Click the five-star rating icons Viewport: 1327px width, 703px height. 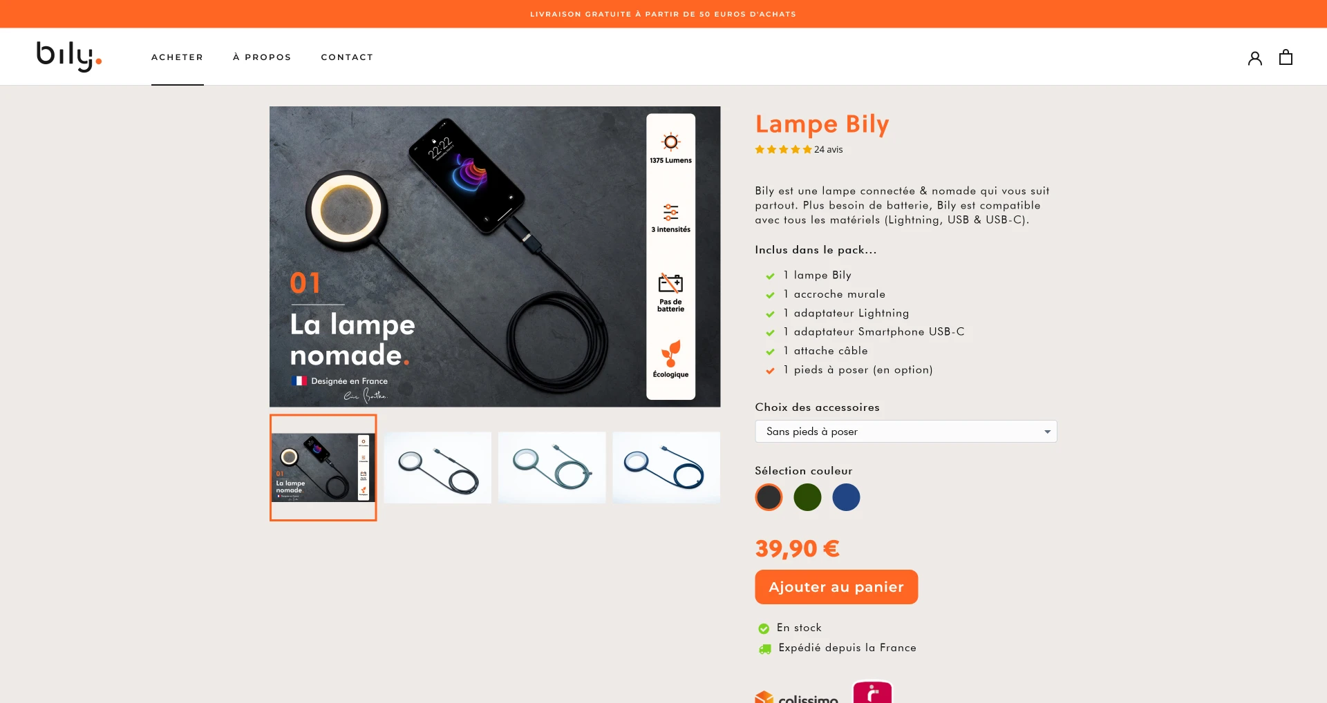(783, 149)
